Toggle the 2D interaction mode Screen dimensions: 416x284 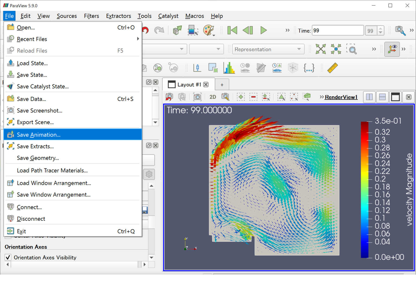[213, 97]
